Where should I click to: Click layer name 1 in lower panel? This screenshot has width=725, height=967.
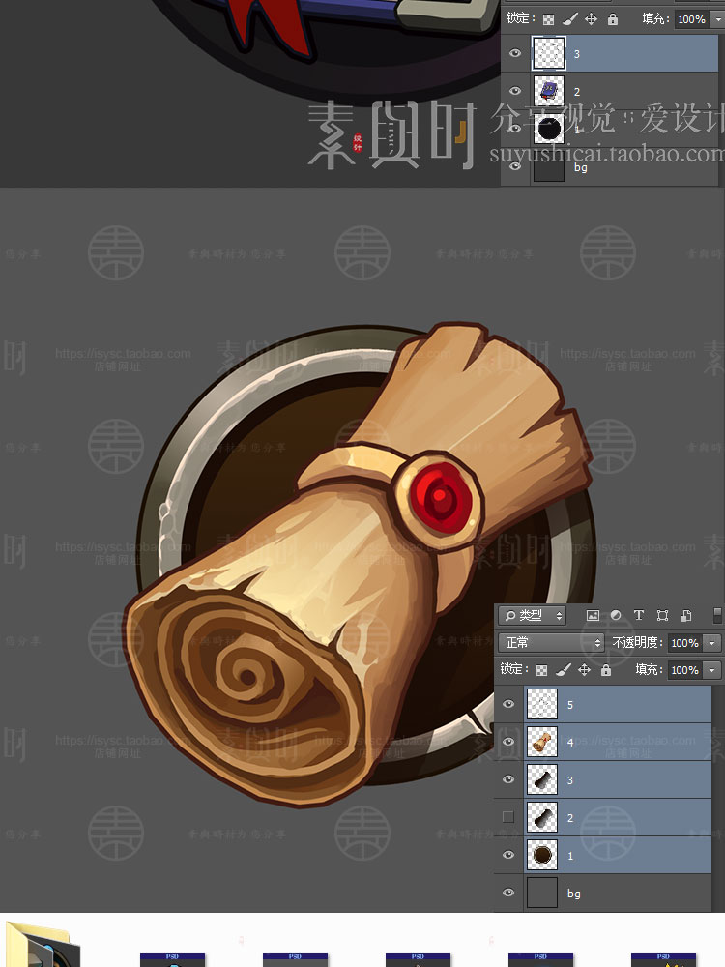[570, 856]
